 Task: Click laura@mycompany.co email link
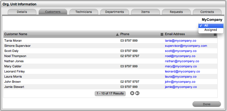point(181,77)
